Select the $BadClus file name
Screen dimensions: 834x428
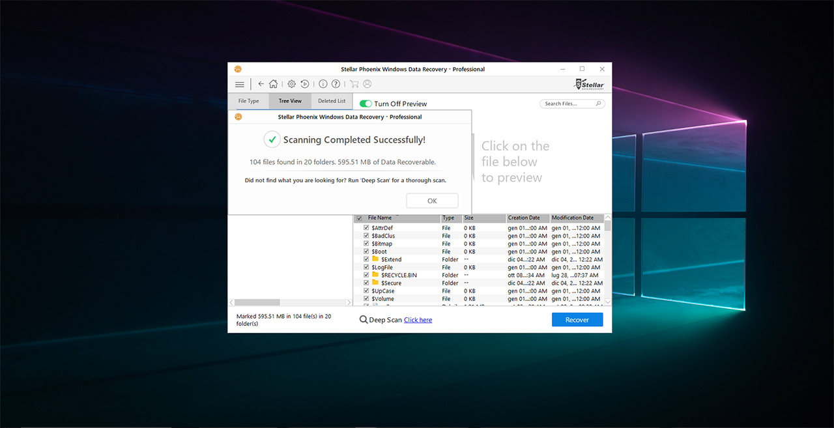[x=383, y=236]
